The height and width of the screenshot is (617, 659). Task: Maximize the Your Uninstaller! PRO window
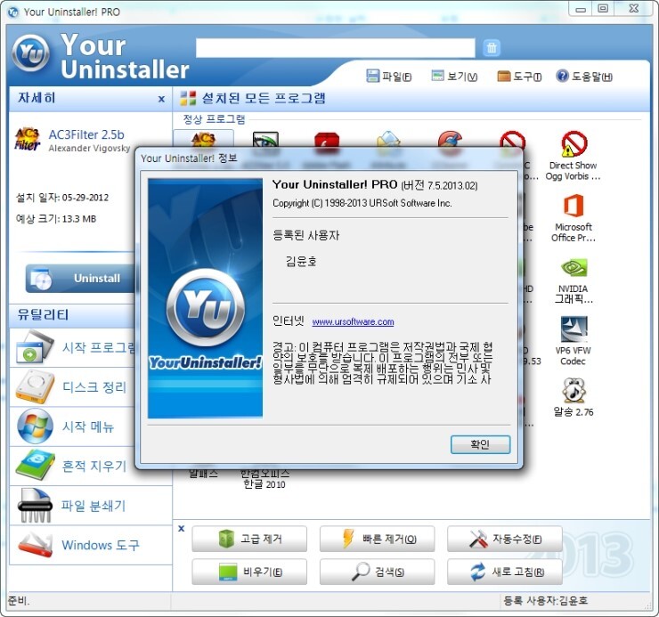tap(603, 8)
